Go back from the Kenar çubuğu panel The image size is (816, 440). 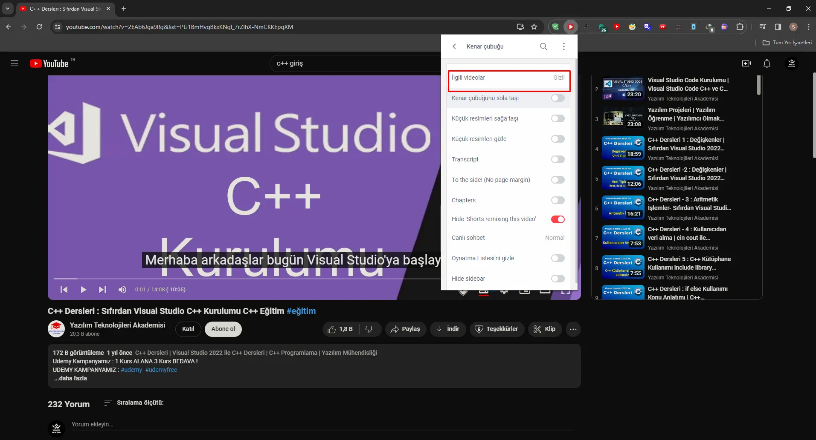coord(454,46)
